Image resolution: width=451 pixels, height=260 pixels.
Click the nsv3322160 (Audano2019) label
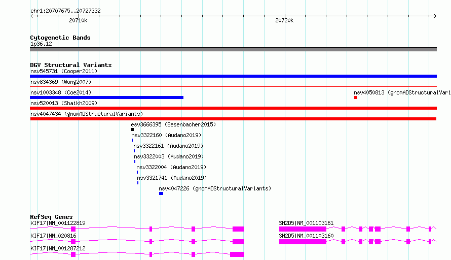166,135
